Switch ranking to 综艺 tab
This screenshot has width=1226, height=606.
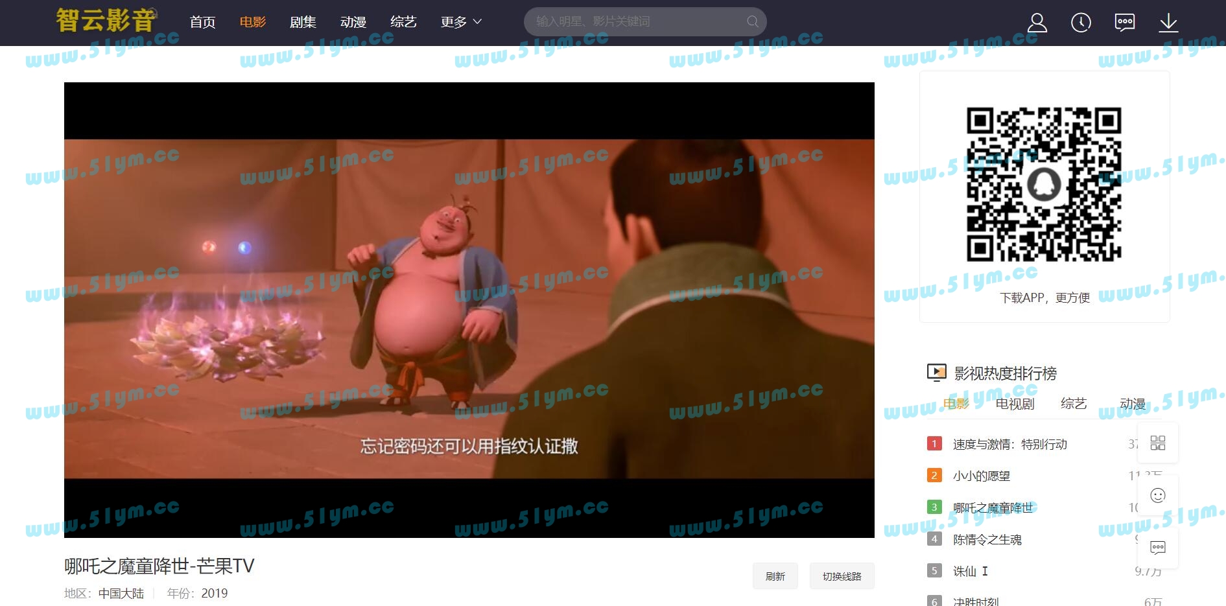pyautogui.click(x=1074, y=404)
